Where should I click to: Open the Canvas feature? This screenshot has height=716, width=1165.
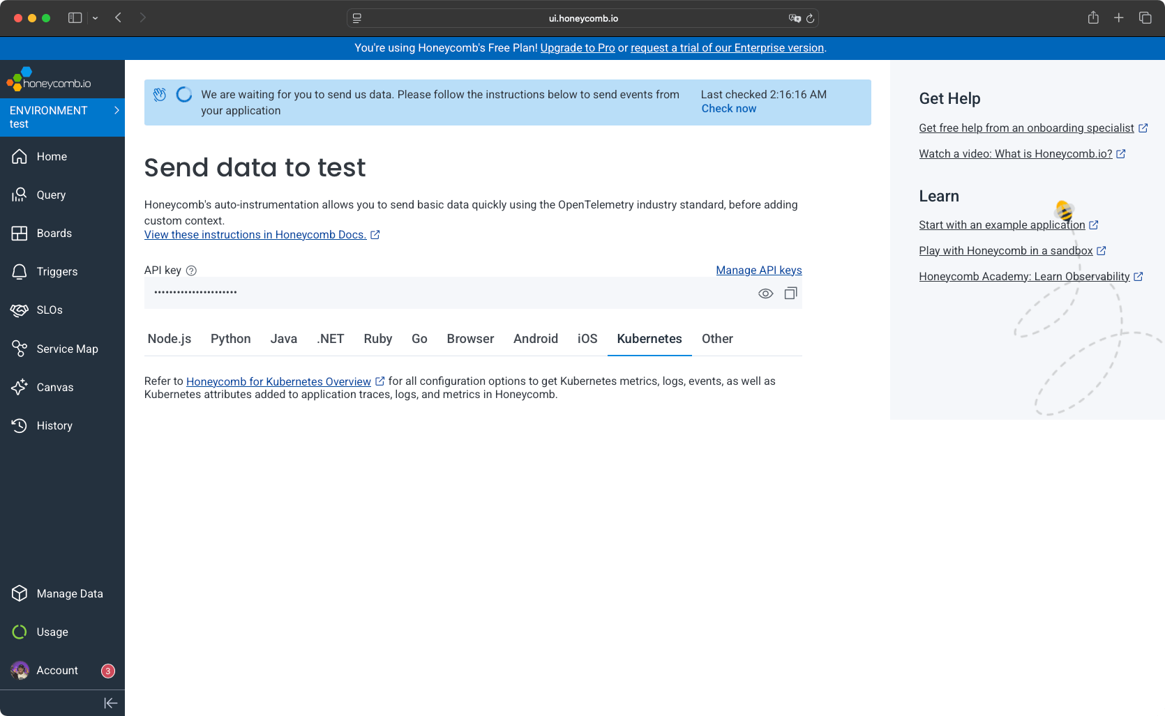click(54, 387)
